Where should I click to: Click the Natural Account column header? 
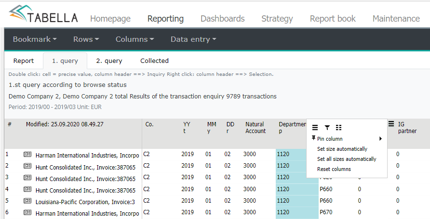point(255,128)
